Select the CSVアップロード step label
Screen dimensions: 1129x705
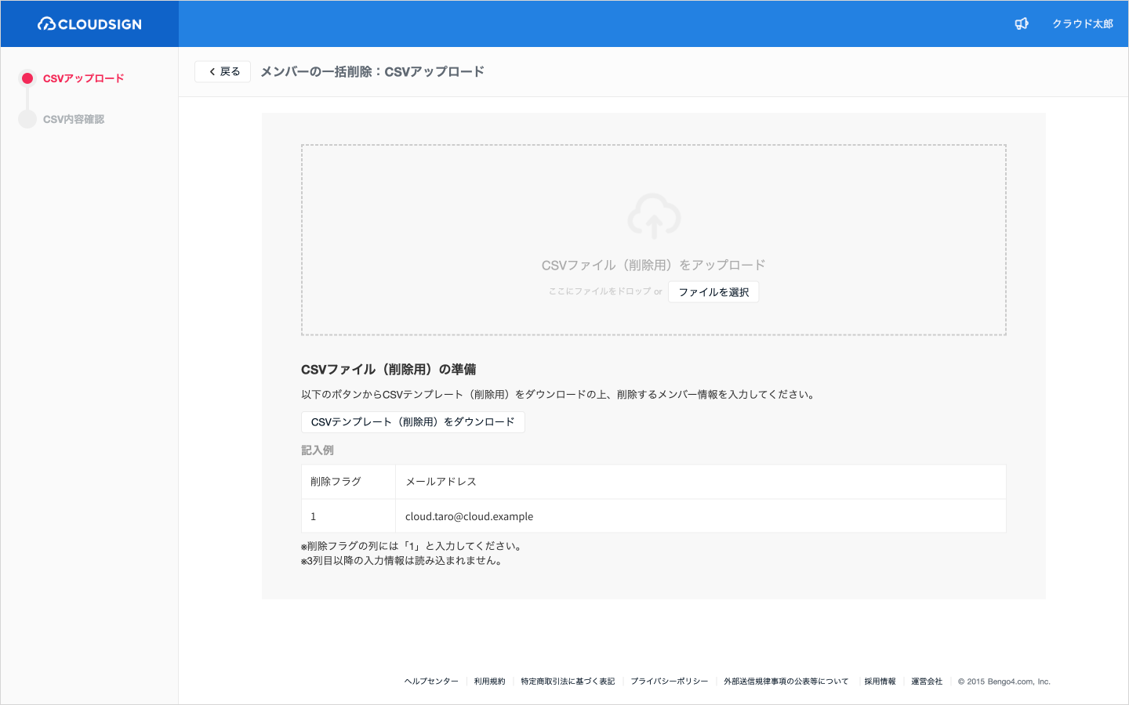click(84, 78)
